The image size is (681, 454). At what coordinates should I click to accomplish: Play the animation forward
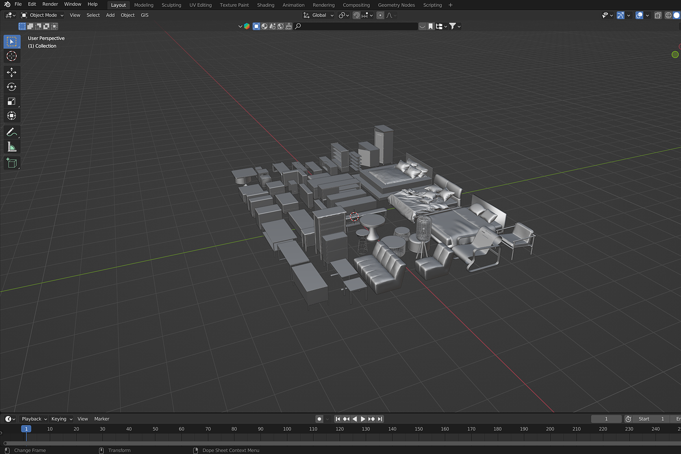(x=363, y=419)
